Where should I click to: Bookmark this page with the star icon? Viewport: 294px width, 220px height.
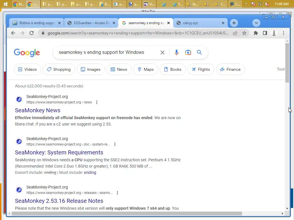click(244, 33)
